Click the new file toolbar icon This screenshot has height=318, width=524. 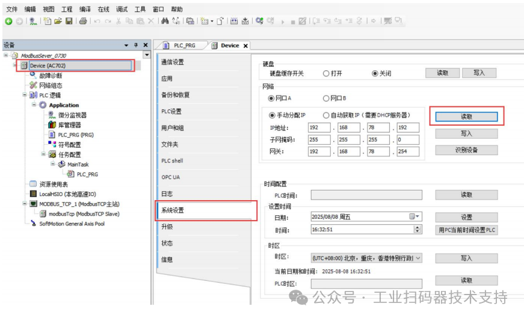pos(48,21)
